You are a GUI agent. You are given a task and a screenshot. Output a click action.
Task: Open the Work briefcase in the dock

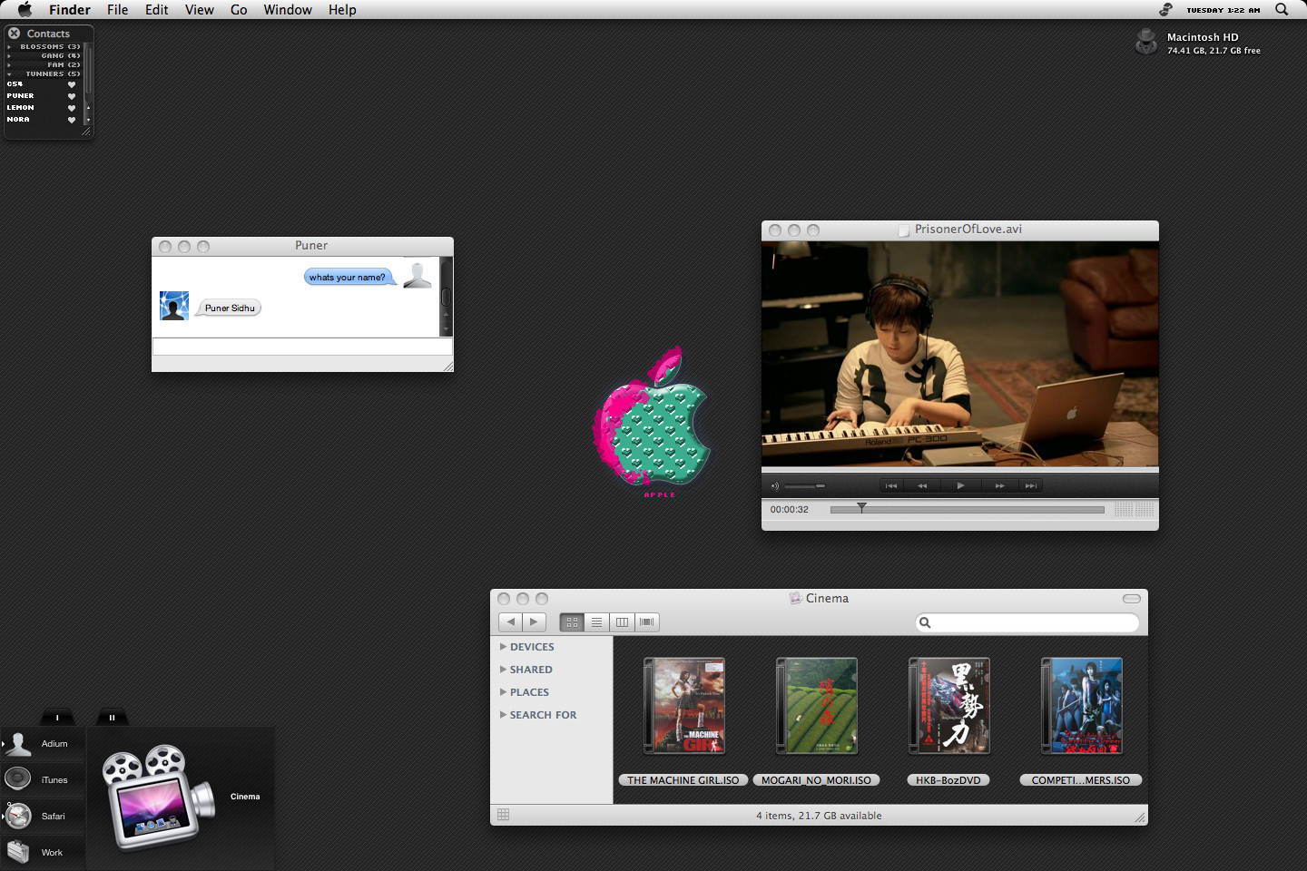click(18, 852)
